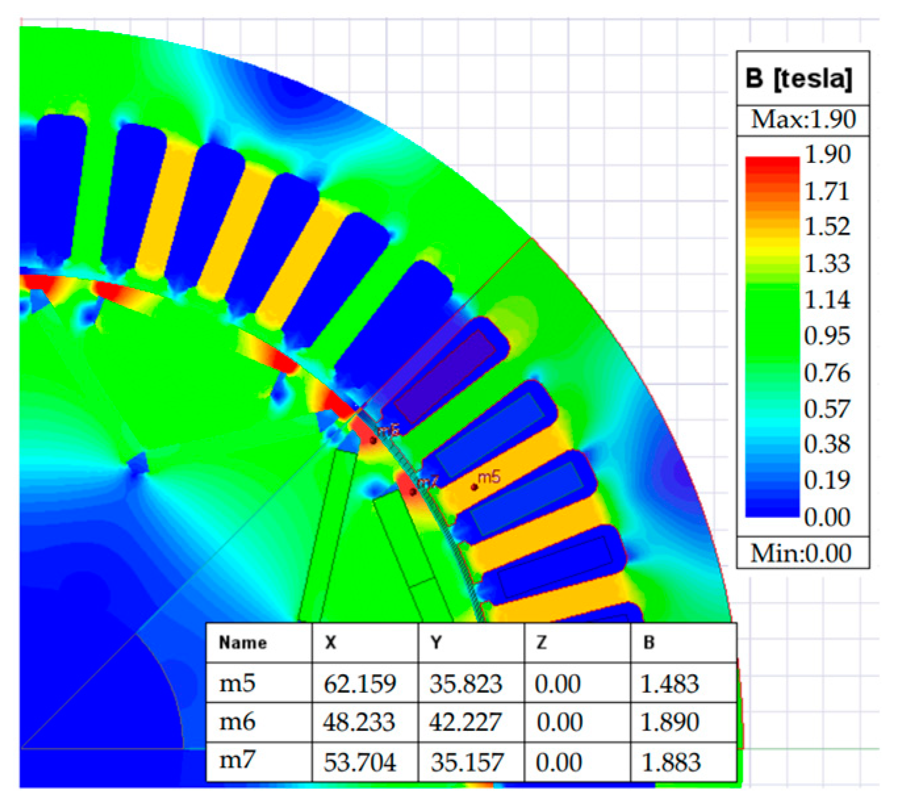
Task: Select the Name column header in the table
Action: [243, 642]
